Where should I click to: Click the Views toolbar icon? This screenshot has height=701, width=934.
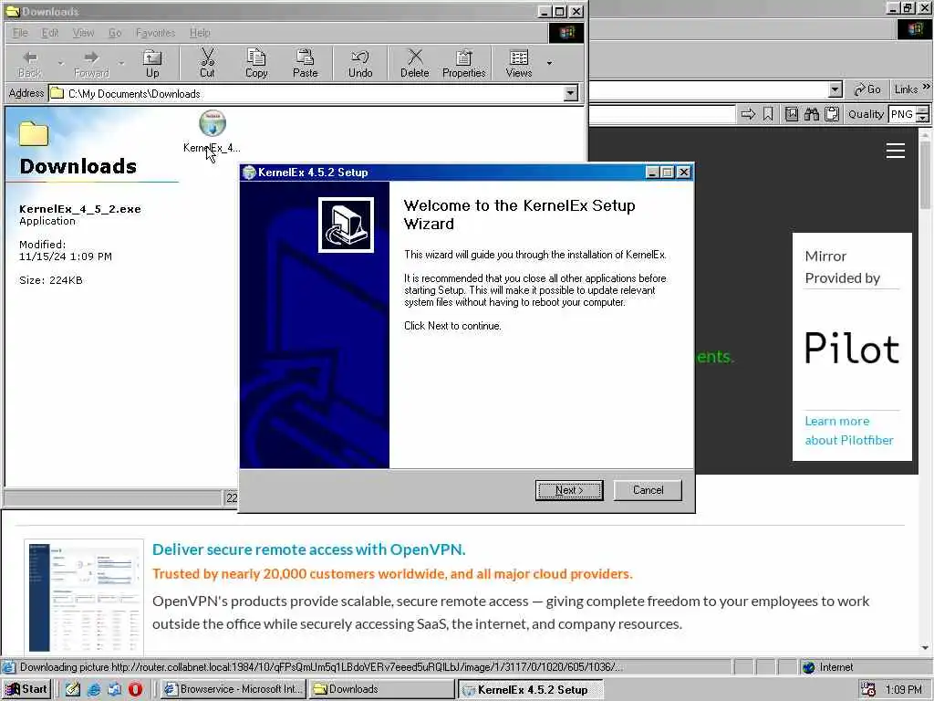pos(518,64)
